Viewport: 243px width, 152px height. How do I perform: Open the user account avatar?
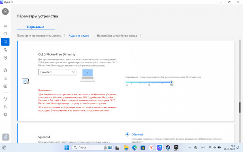pos(5,11)
